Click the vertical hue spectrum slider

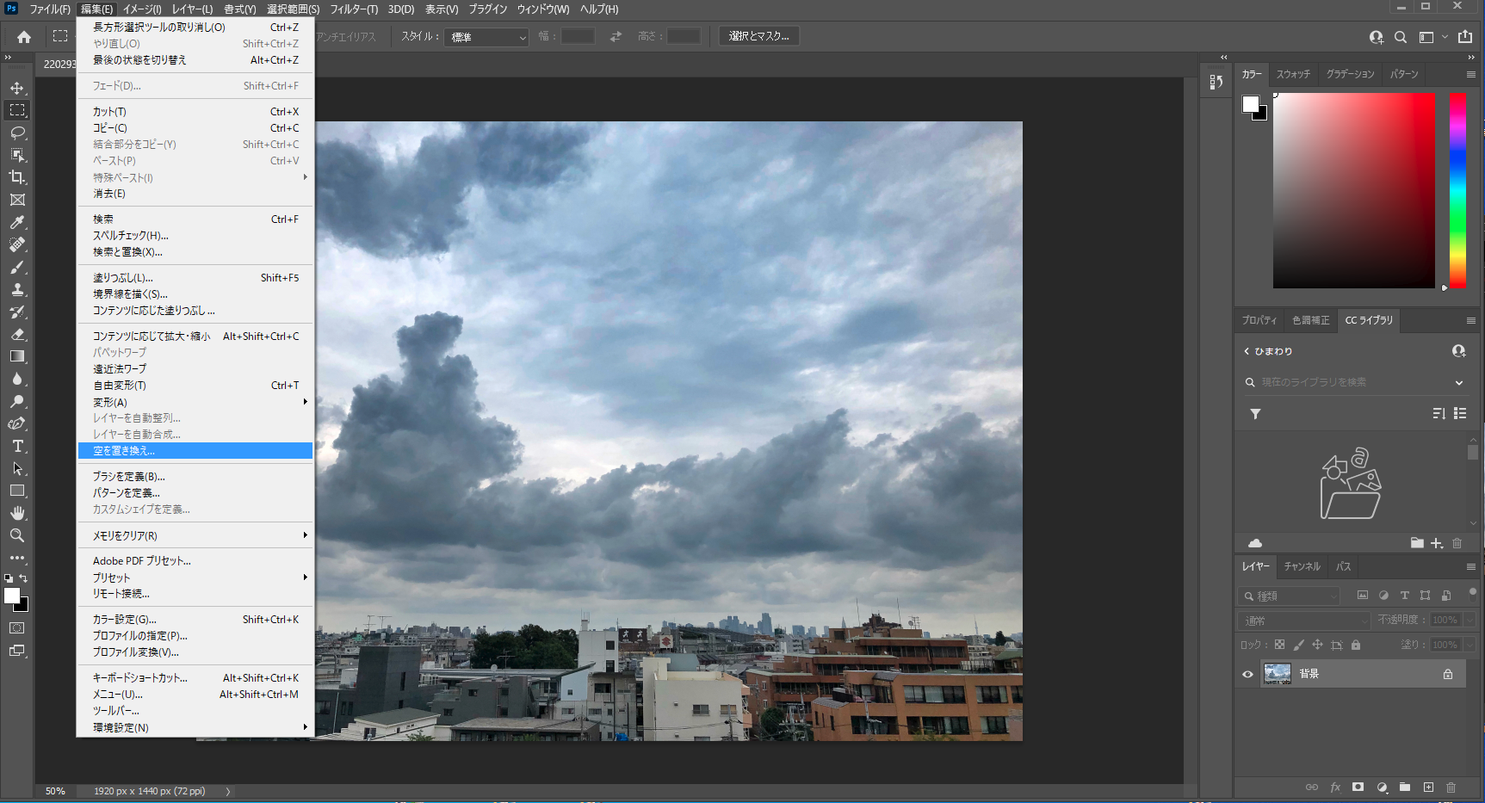[1457, 190]
